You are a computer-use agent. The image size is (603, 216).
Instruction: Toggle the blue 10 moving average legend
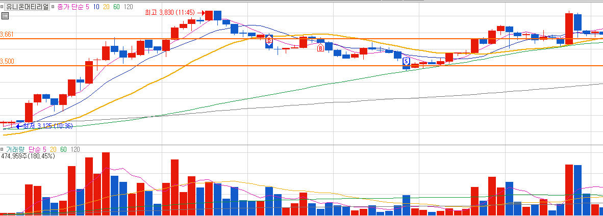96,7
